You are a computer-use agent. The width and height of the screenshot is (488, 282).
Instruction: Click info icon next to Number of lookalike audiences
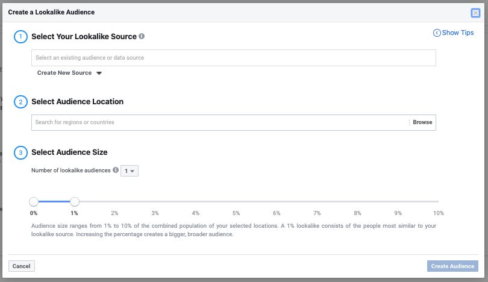pos(116,171)
